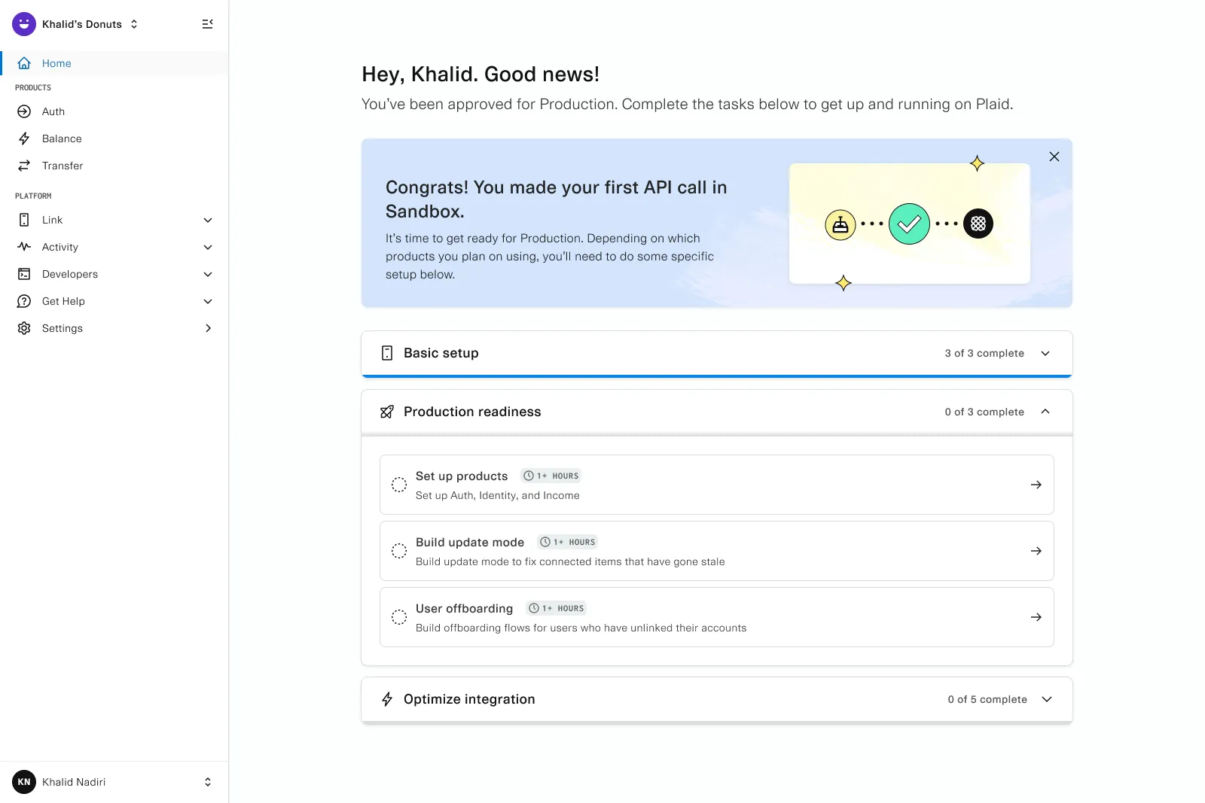This screenshot has width=1205, height=803.
Task: Click the Basic setup blue progress bar
Action: click(x=717, y=376)
